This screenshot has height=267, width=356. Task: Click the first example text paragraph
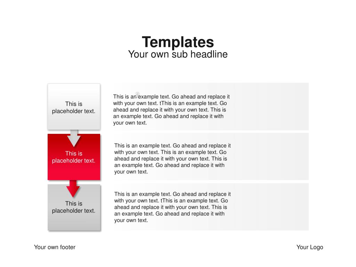tap(171, 110)
